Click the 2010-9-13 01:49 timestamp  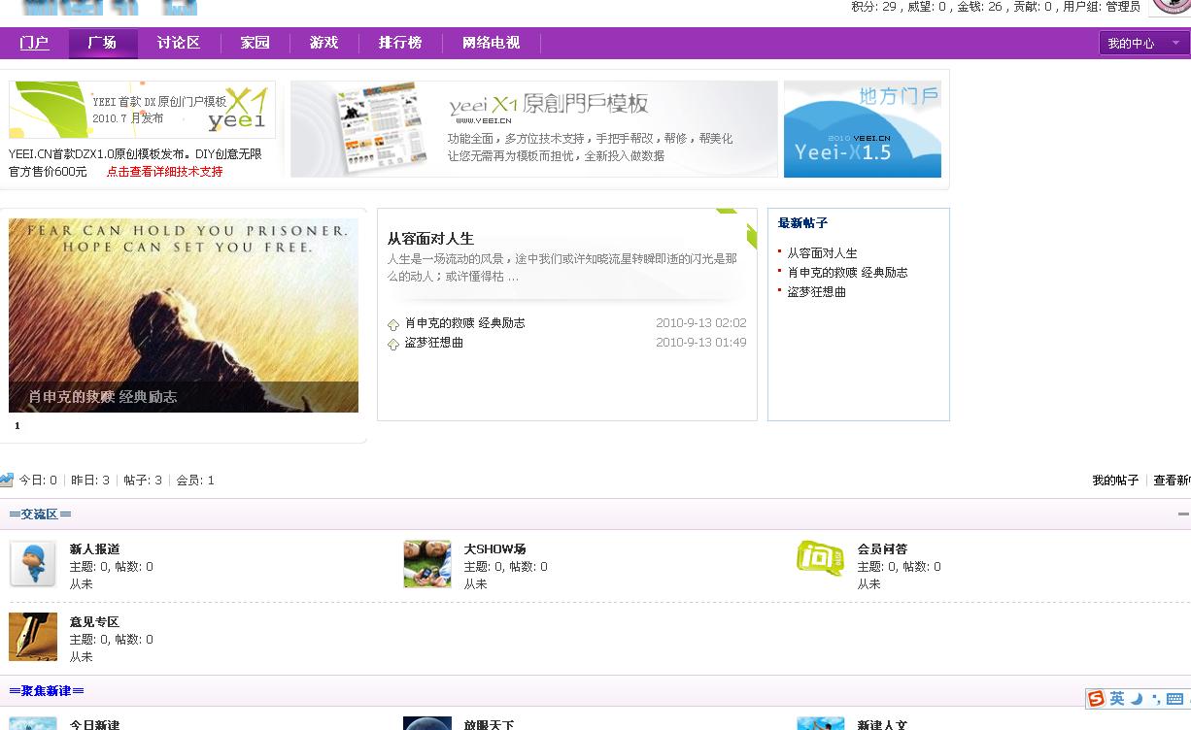(x=701, y=343)
